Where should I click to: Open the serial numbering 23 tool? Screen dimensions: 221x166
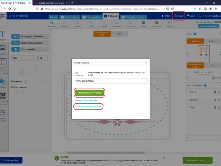[x=3, y=115]
